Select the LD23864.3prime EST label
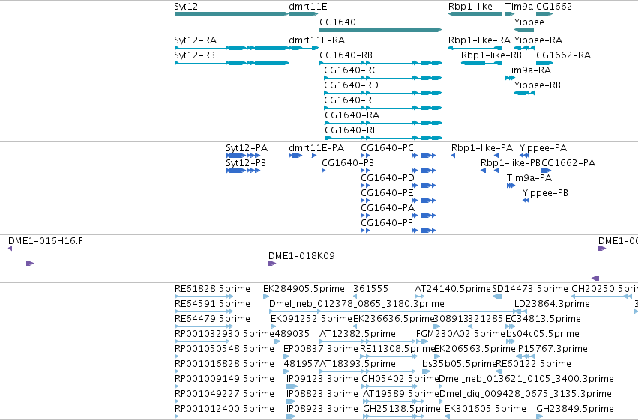638x420 pixels. coord(552,304)
